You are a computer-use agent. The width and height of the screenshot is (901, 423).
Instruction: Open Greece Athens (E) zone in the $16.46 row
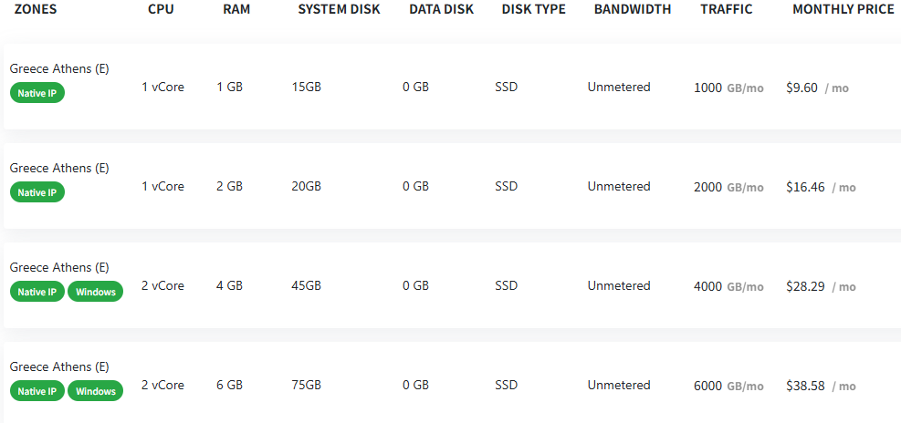(59, 168)
